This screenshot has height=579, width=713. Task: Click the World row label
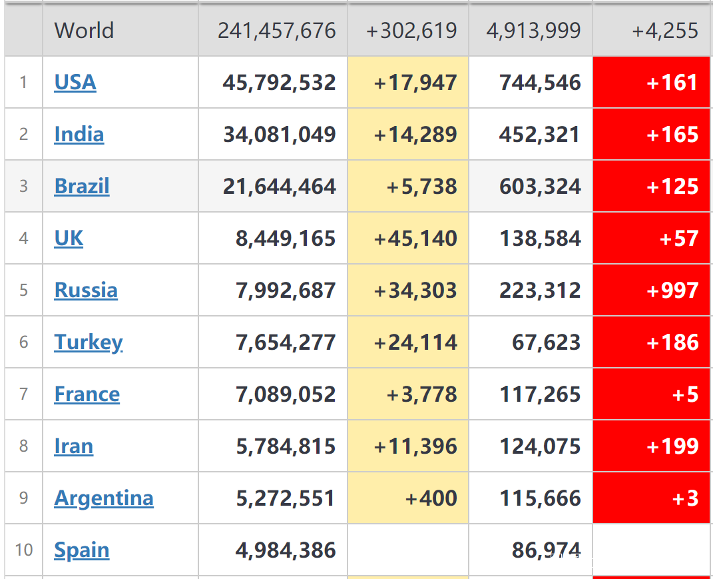84,31
